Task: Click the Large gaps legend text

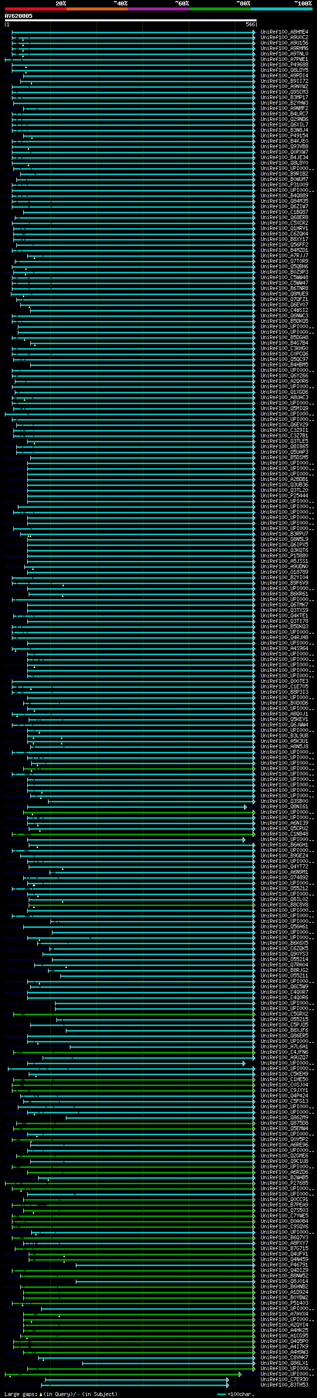Action: (61, 1394)
